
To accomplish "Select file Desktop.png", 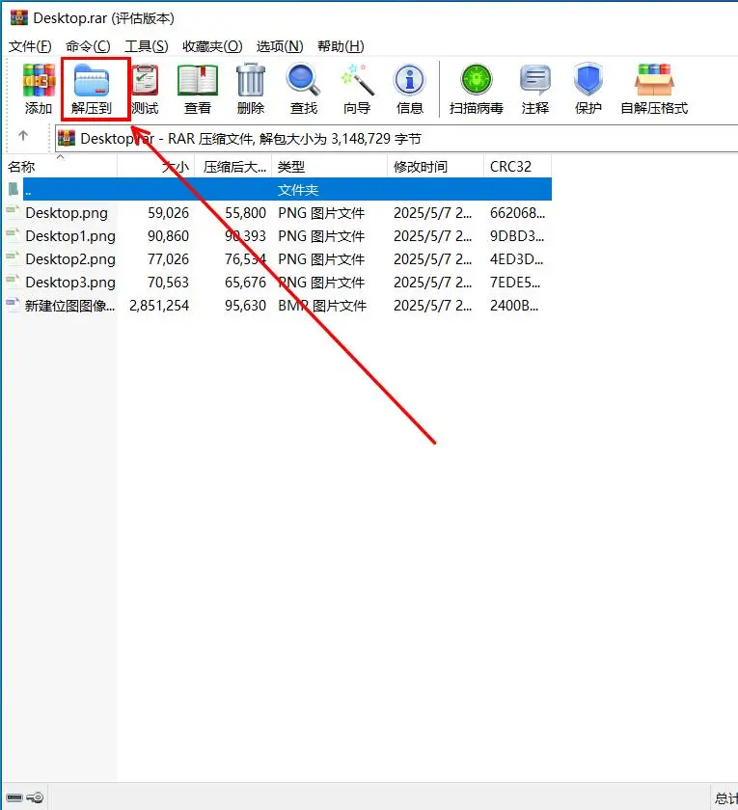I will (67, 213).
